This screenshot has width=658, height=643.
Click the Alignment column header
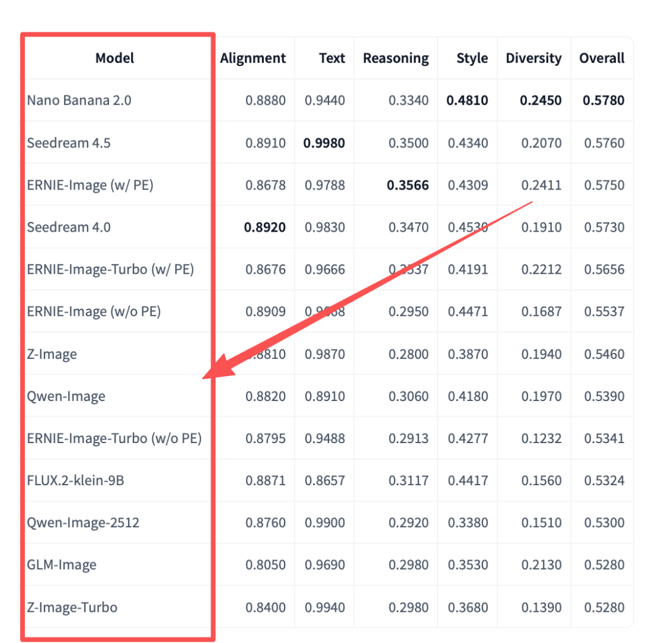coord(253,59)
